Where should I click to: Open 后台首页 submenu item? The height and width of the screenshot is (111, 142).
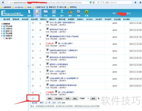point(99,19)
